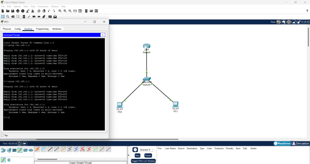Choose the Select tool in second toolbar
Image resolution: width=310 pixels, height=164 pixels.
coord(3,17)
